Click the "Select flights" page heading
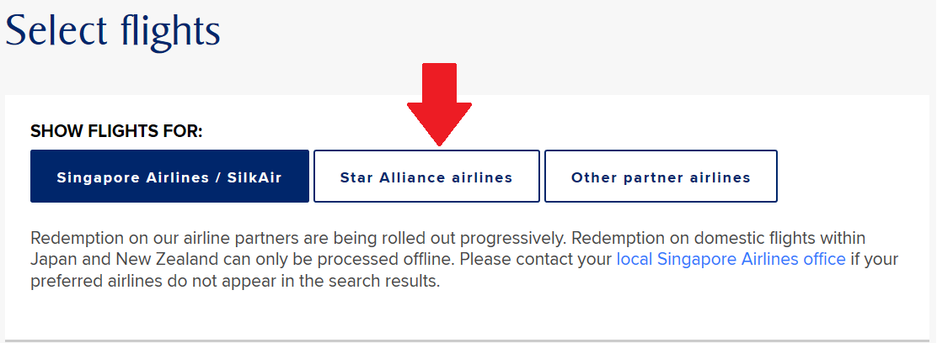Screen dimensions: 937x343 click(113, 31)
